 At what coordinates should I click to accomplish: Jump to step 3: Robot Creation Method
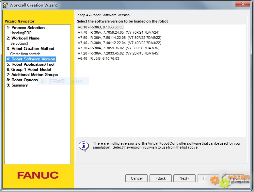pos(30,49)
